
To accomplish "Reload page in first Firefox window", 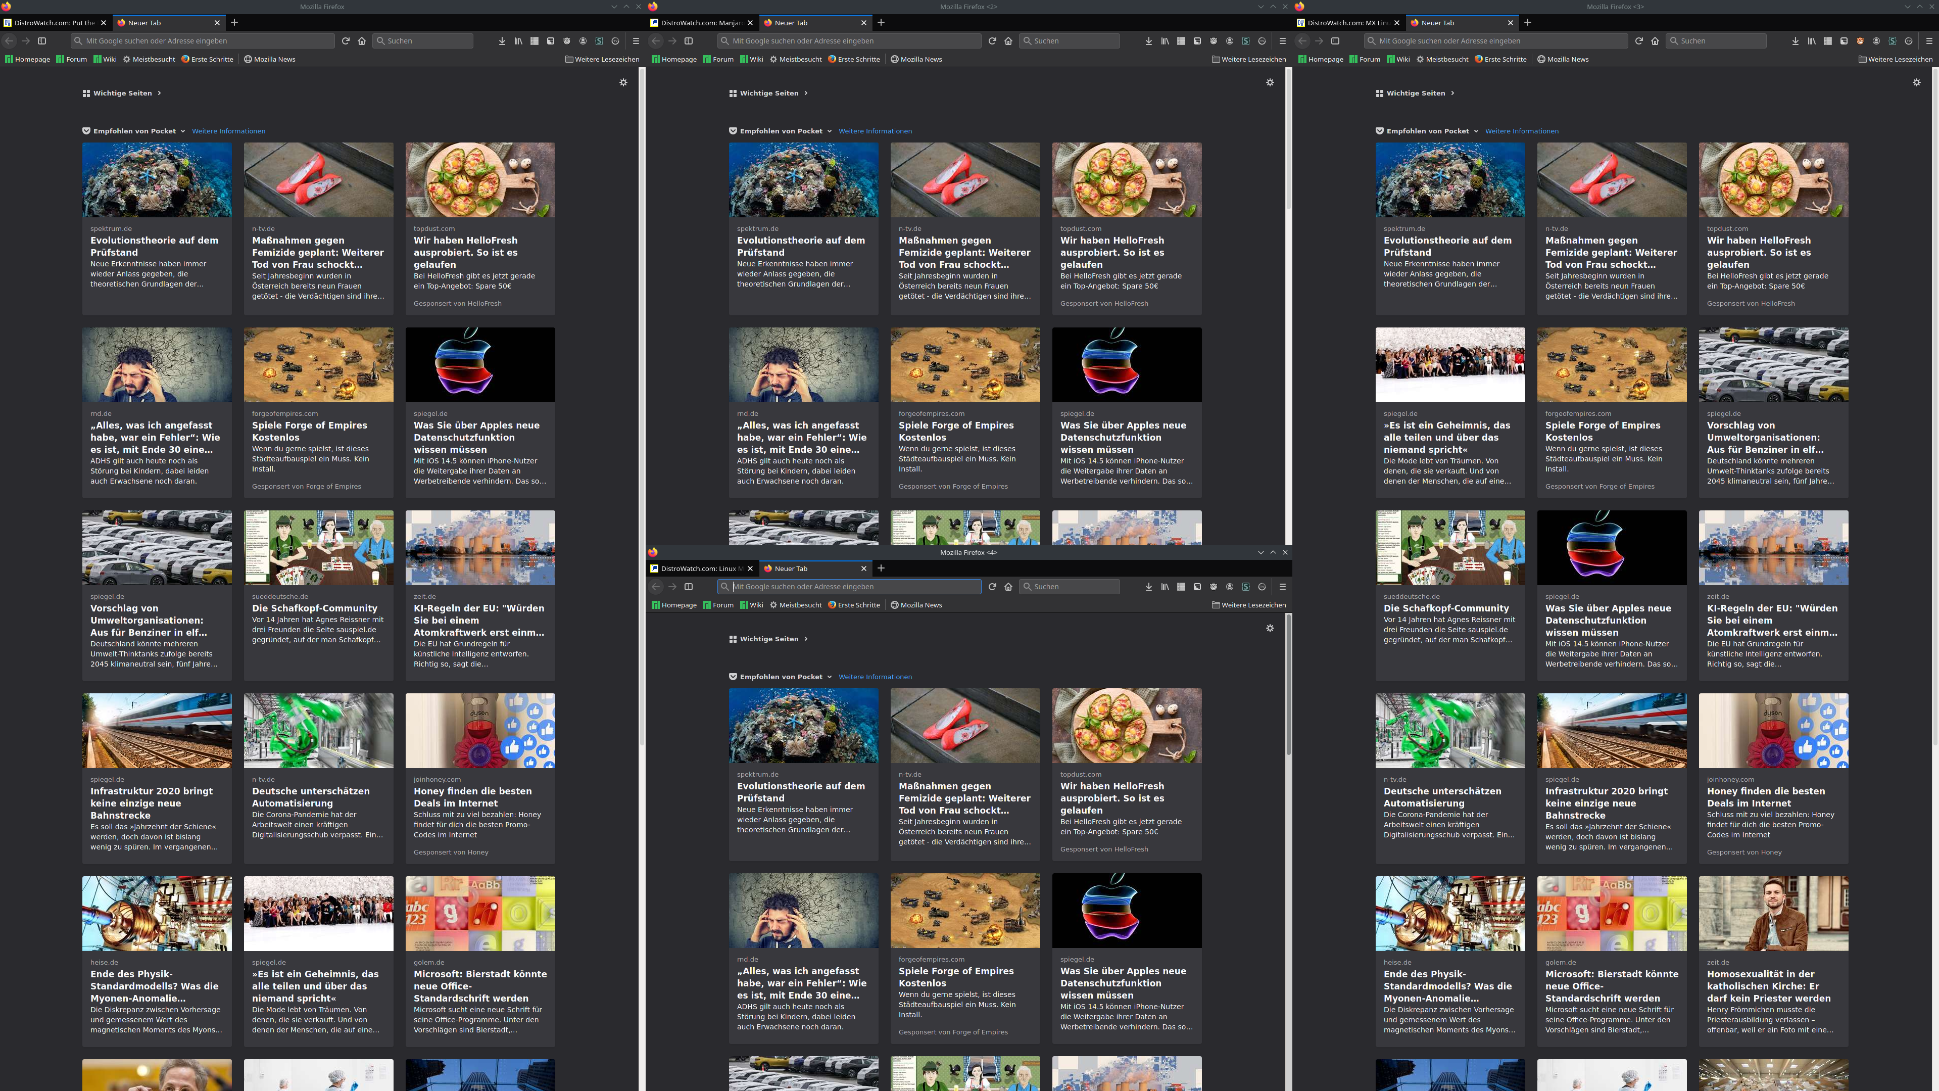I will click(x=346, y=40).
